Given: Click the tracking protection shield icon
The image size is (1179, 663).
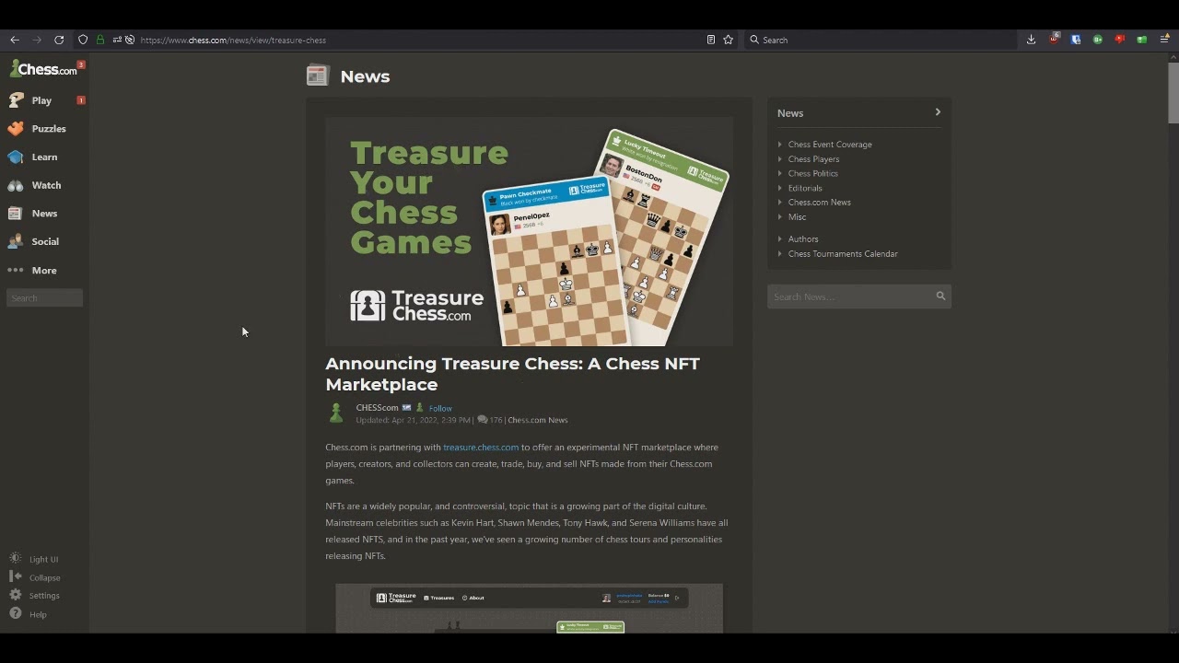Looking at the screenshot, I should coord(83,40).
